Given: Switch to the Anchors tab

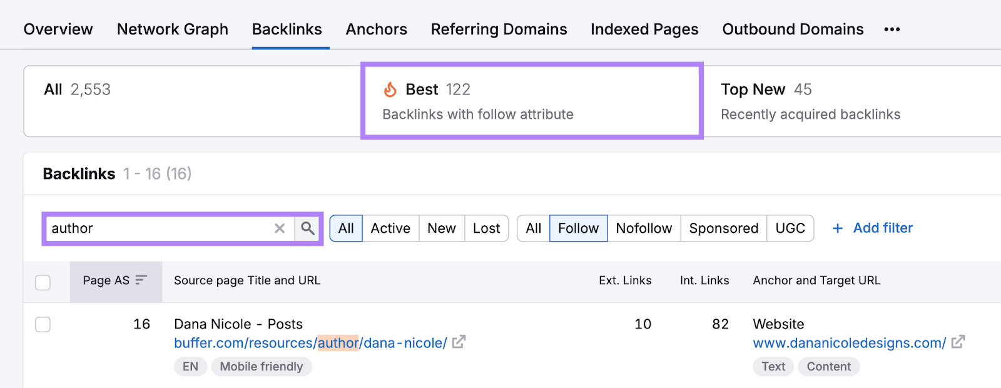Looking at the screenshot, I should (376, 29).
